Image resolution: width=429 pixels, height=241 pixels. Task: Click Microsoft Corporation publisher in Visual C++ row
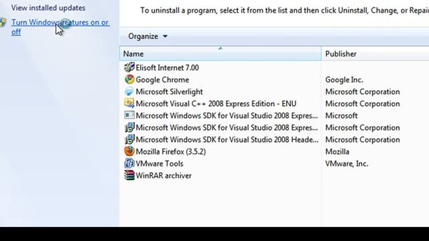point(363,104)
